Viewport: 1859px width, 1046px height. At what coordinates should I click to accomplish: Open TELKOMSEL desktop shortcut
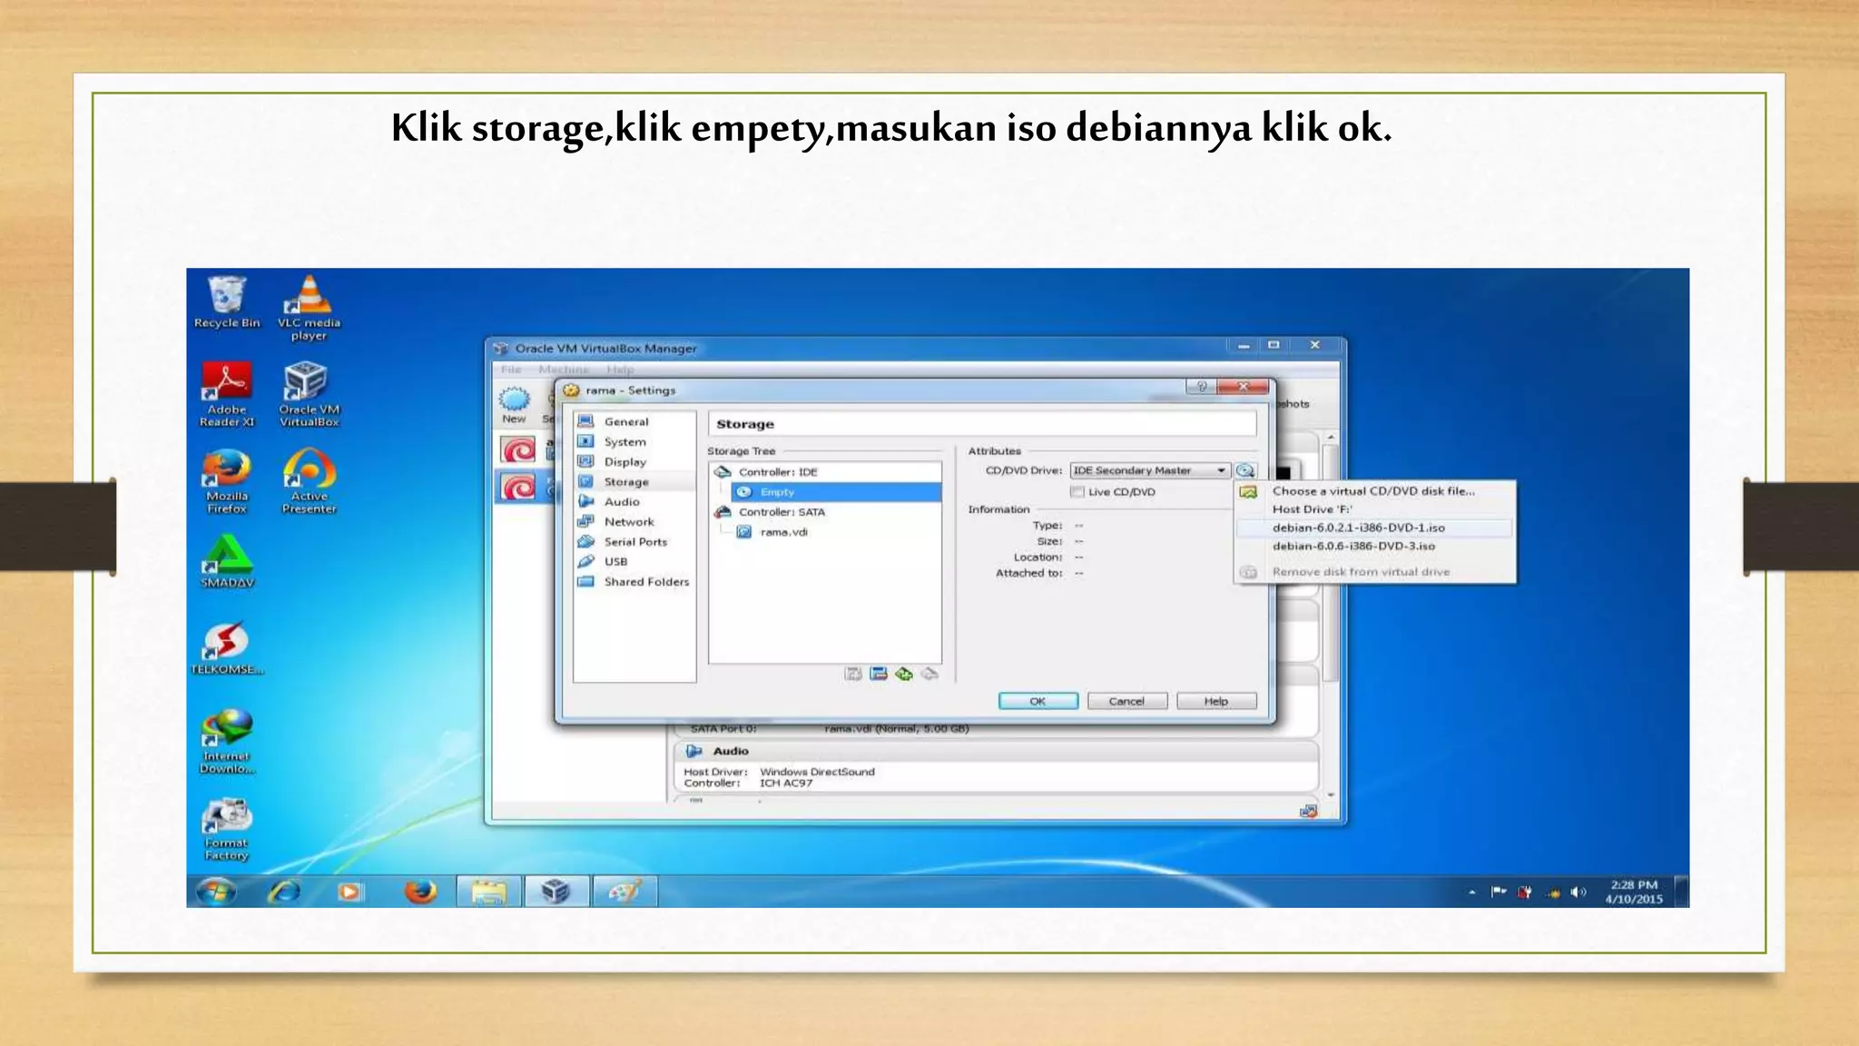click(x=227, y=648)
